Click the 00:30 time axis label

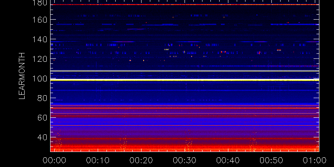(185, 160)
